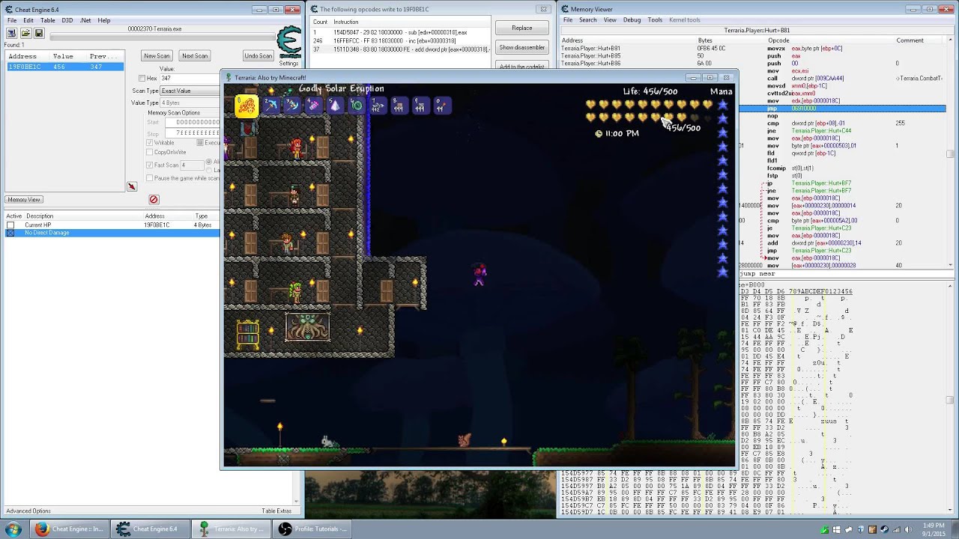Viewport: 959px width, 539px height.
Task: Click the New Scan button
Action: (157, 56)
